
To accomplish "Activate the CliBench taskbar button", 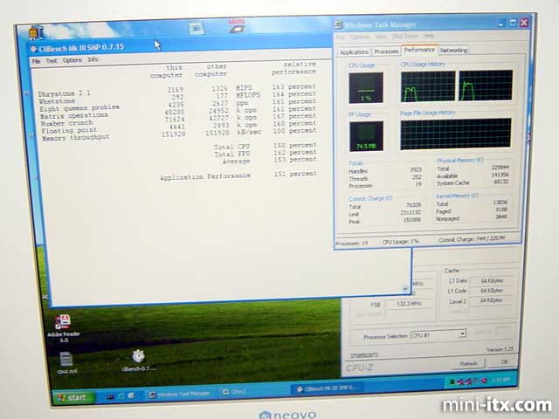I will (x=328, y=388).
